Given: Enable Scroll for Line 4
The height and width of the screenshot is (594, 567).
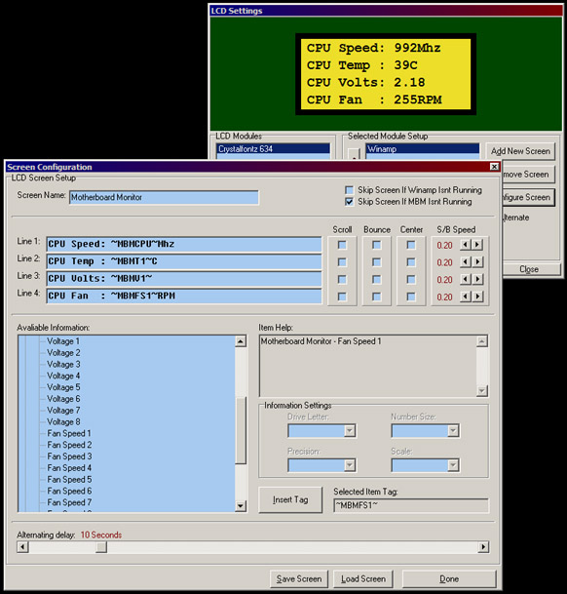Looking at the screenshot, I should [x=342, y=297].
